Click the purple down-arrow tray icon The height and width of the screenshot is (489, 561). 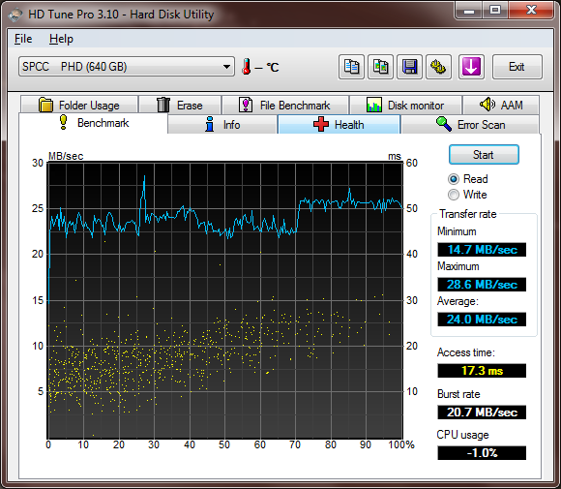(x=471, y=67)
